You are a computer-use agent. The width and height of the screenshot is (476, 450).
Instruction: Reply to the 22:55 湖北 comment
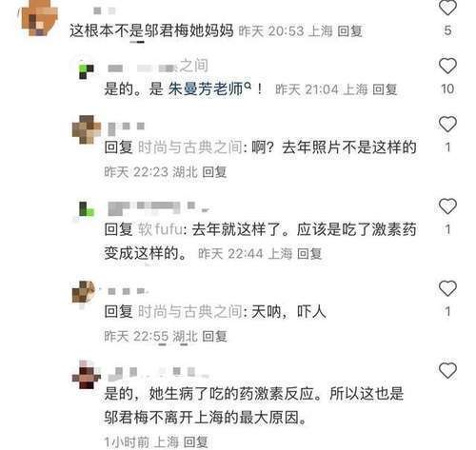[x=214, y=336]
